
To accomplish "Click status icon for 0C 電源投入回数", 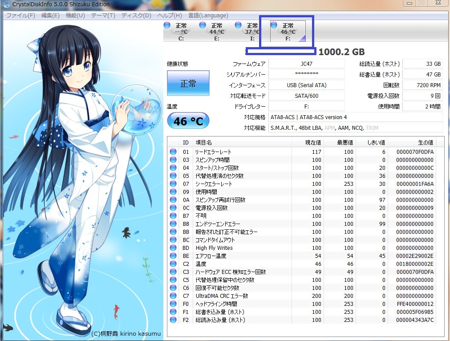I will [x=173, y=208].
